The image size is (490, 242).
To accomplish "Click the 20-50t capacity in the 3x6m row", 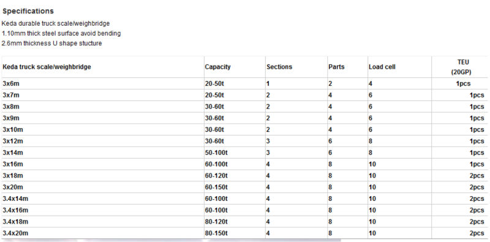I will [x=214, y=83].
